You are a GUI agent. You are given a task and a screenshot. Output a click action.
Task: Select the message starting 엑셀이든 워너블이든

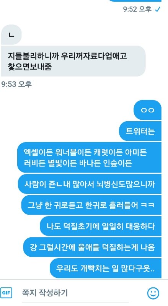89,157
